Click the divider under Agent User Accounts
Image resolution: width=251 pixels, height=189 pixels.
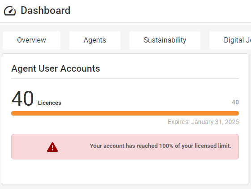coord(125,79)
